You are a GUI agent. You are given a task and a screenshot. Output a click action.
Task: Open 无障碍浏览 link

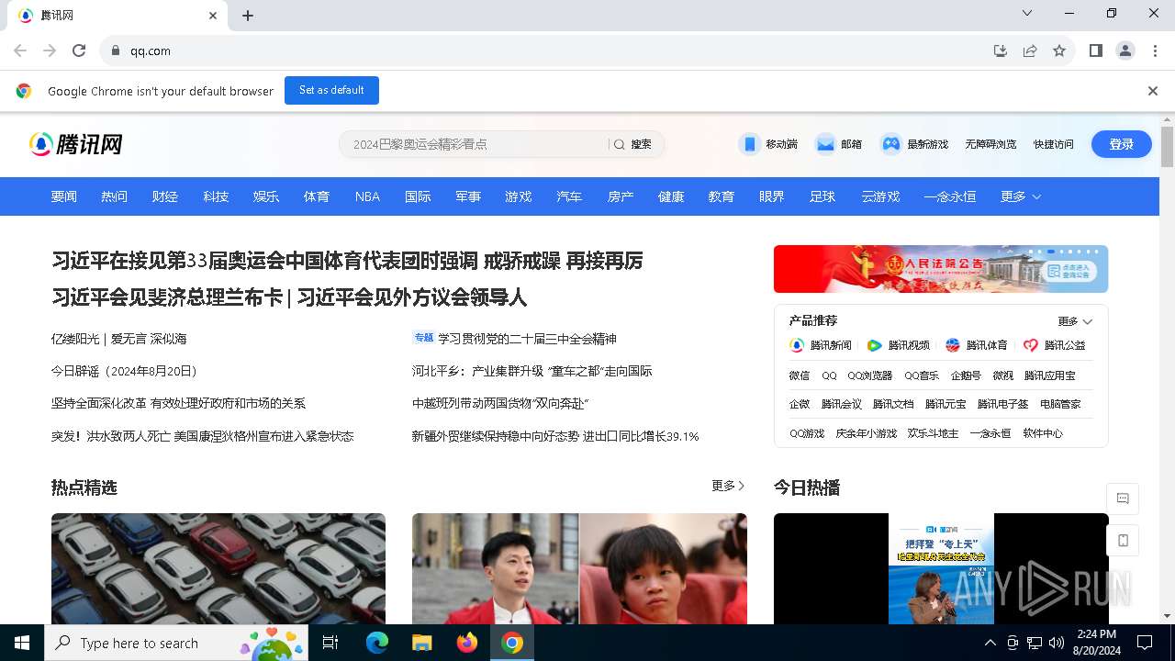[990, 144]
